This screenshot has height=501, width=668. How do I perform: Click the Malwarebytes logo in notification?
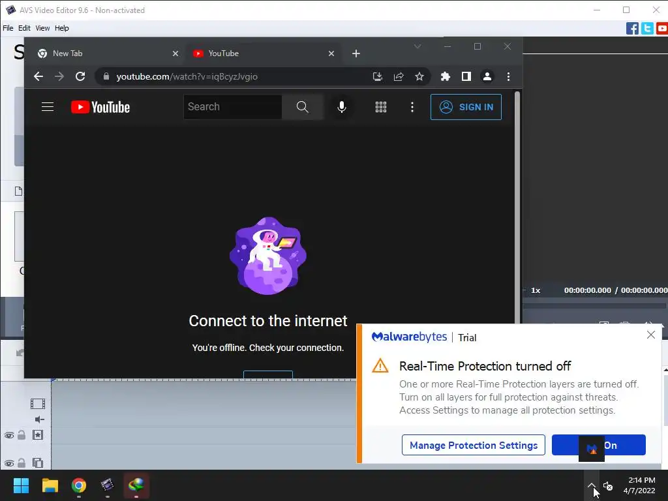click(410, 337)
